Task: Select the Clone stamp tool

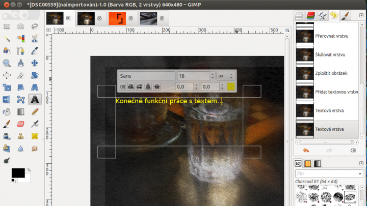Action: pos(20,136)
